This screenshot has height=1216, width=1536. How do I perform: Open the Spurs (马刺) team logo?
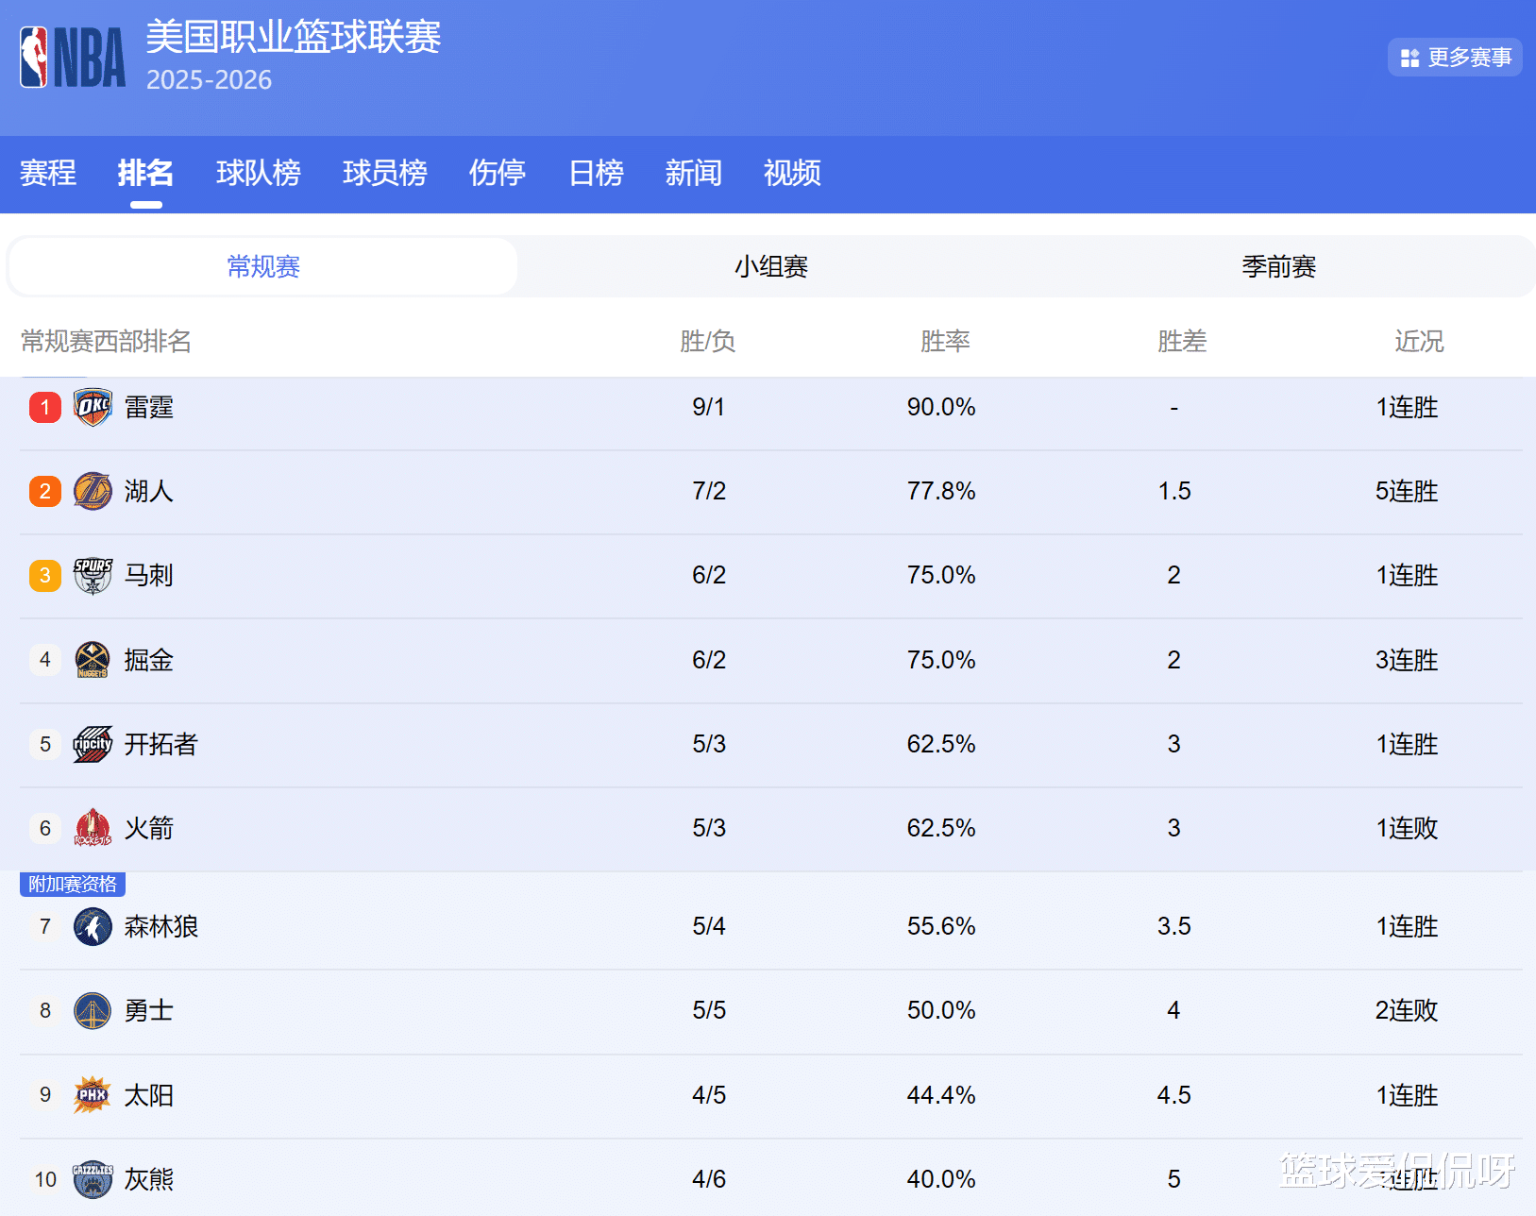pos(93,576)
